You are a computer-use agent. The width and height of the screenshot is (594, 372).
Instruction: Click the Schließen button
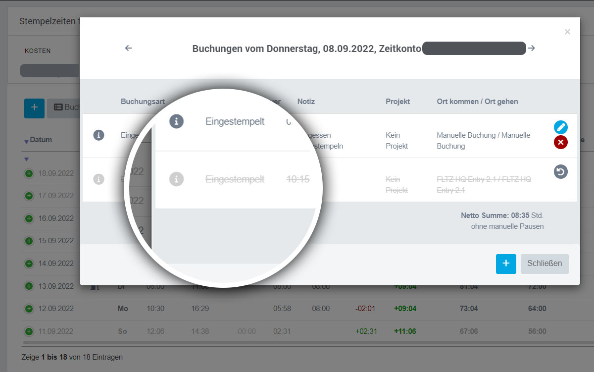(544, 264)
